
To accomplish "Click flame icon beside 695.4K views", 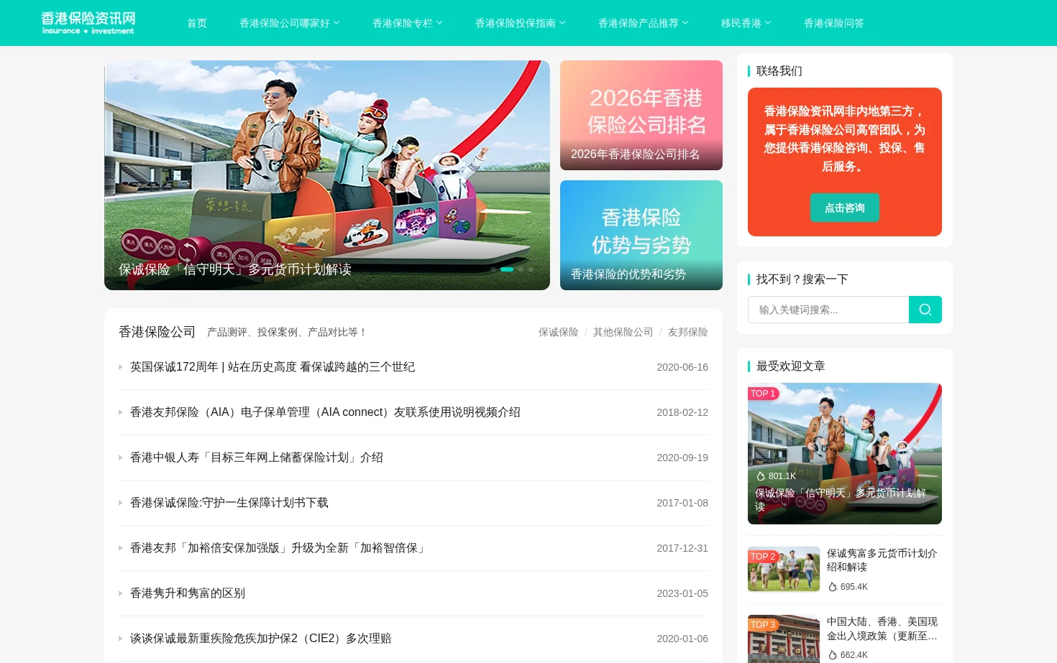I will [833, 587].
